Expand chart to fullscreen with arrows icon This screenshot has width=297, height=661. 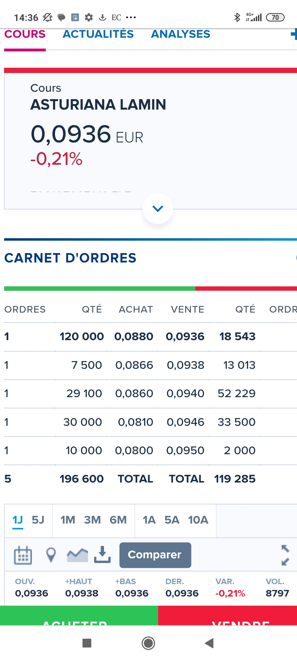click(x=285, y=555)
